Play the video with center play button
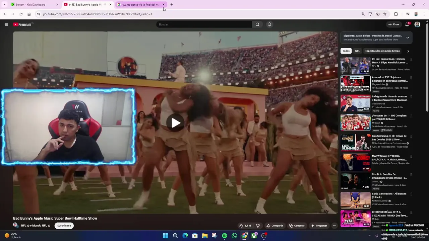Image resolution: width=429 pixels, height=241 pixels. click(x=176, y=123)
